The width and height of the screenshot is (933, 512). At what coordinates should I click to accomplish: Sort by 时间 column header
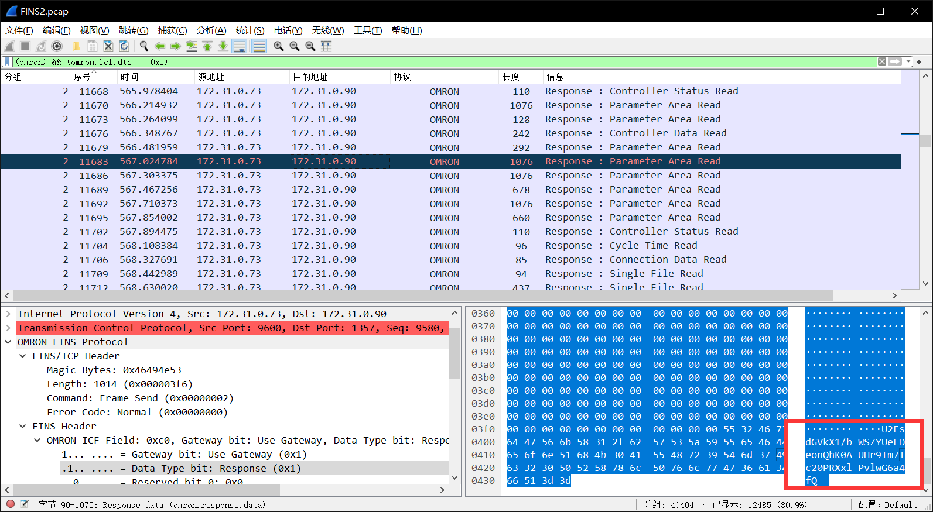pos(155,77)
